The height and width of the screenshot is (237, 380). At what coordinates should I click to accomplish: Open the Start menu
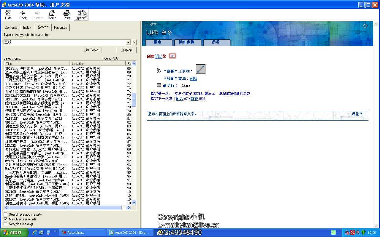point(14,233)
